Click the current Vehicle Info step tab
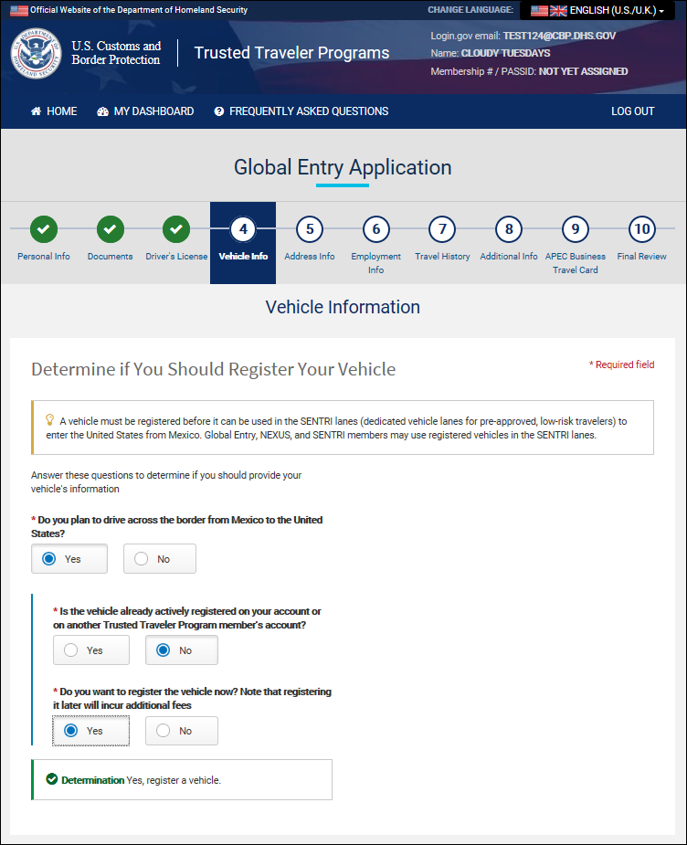Screen dimensions: 687x845 [243, 242]
